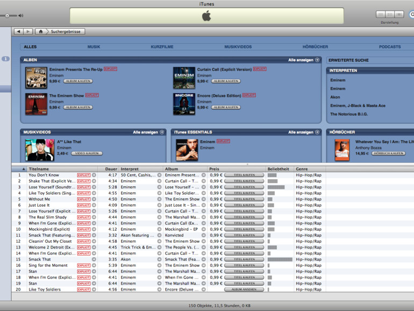Click the search magnifier icon
The width and height of the screenshot is (414, 311).
(x=412, y=15)
